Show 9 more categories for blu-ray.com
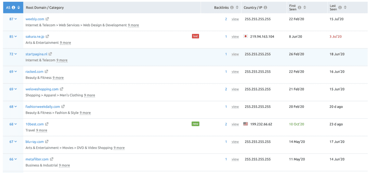The width and height of the screenshot is (369, 173). (x=119, y=148)
